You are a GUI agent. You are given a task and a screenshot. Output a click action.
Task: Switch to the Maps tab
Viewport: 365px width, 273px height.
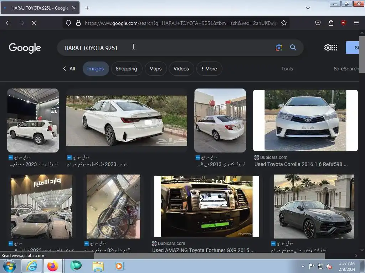155,69
